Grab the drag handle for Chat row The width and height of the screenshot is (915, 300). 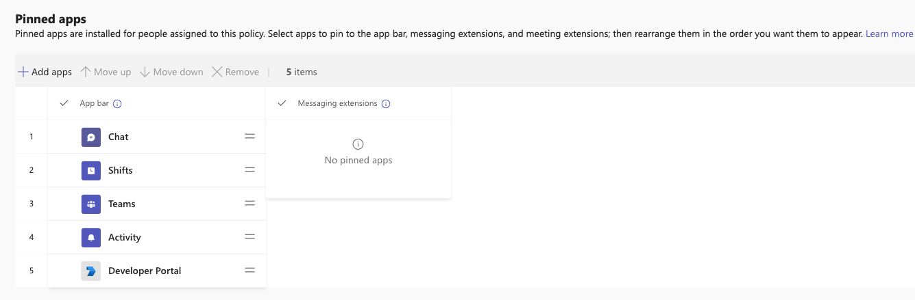(x=249, y=137)
